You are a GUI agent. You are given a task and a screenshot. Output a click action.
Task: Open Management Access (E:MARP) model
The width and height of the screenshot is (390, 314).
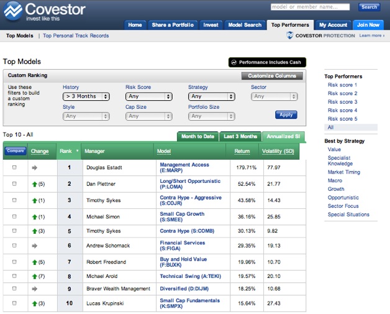click(x=184, y=168)
